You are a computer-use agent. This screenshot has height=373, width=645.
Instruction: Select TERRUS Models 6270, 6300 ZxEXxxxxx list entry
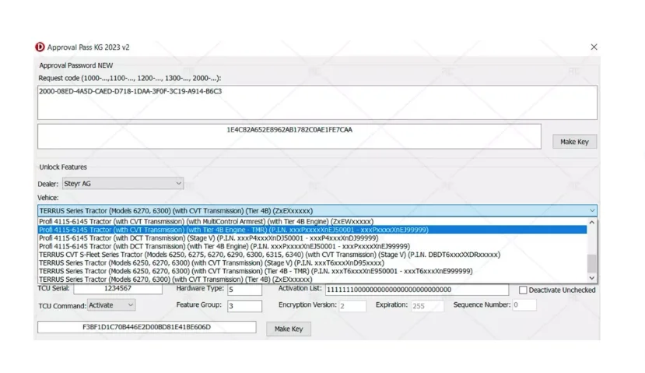pos(312,279)
